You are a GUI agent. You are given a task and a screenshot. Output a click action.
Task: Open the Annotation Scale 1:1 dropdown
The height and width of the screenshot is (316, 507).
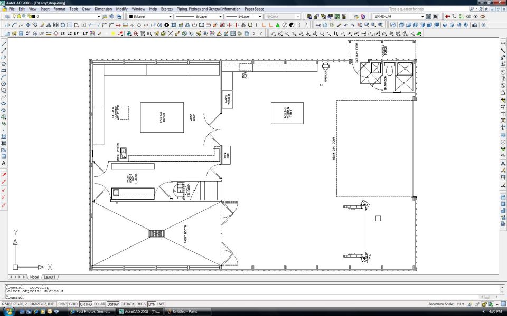coord(461,304)
